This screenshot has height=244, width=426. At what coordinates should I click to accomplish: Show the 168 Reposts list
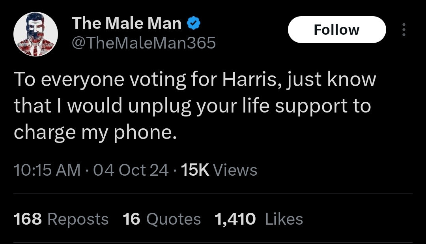pos(61,219)
